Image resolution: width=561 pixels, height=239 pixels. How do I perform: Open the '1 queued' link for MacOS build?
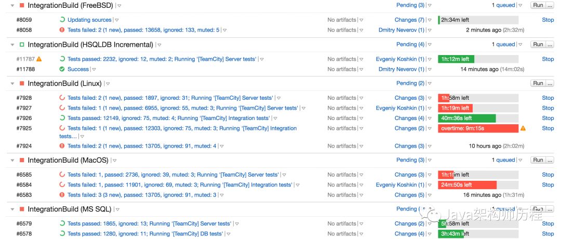point(503,160)
